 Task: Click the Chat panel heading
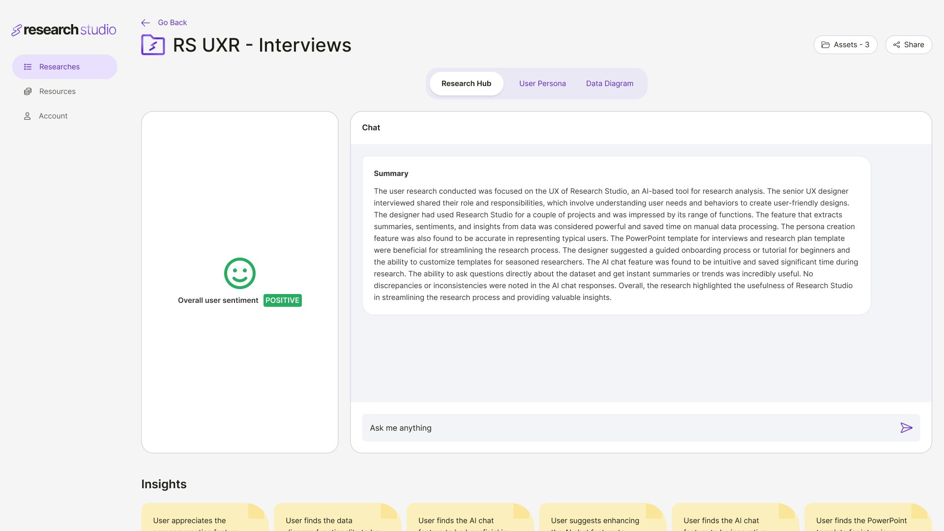pos(371,128)
